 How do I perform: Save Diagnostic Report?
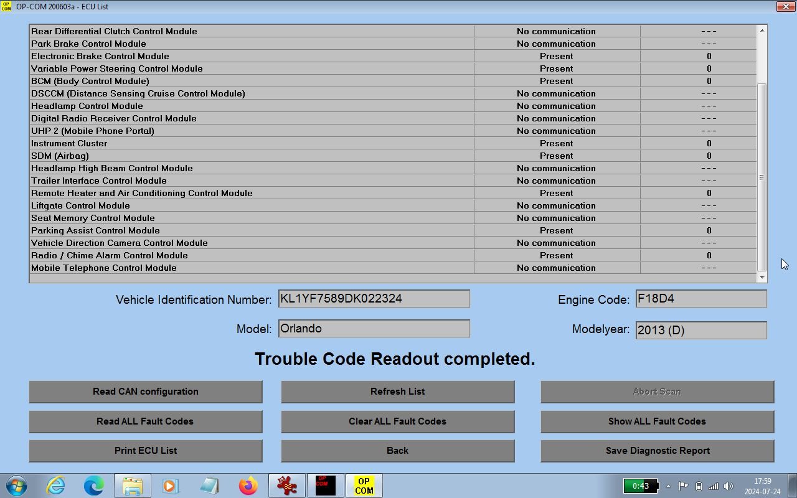[x=657, y=451]
